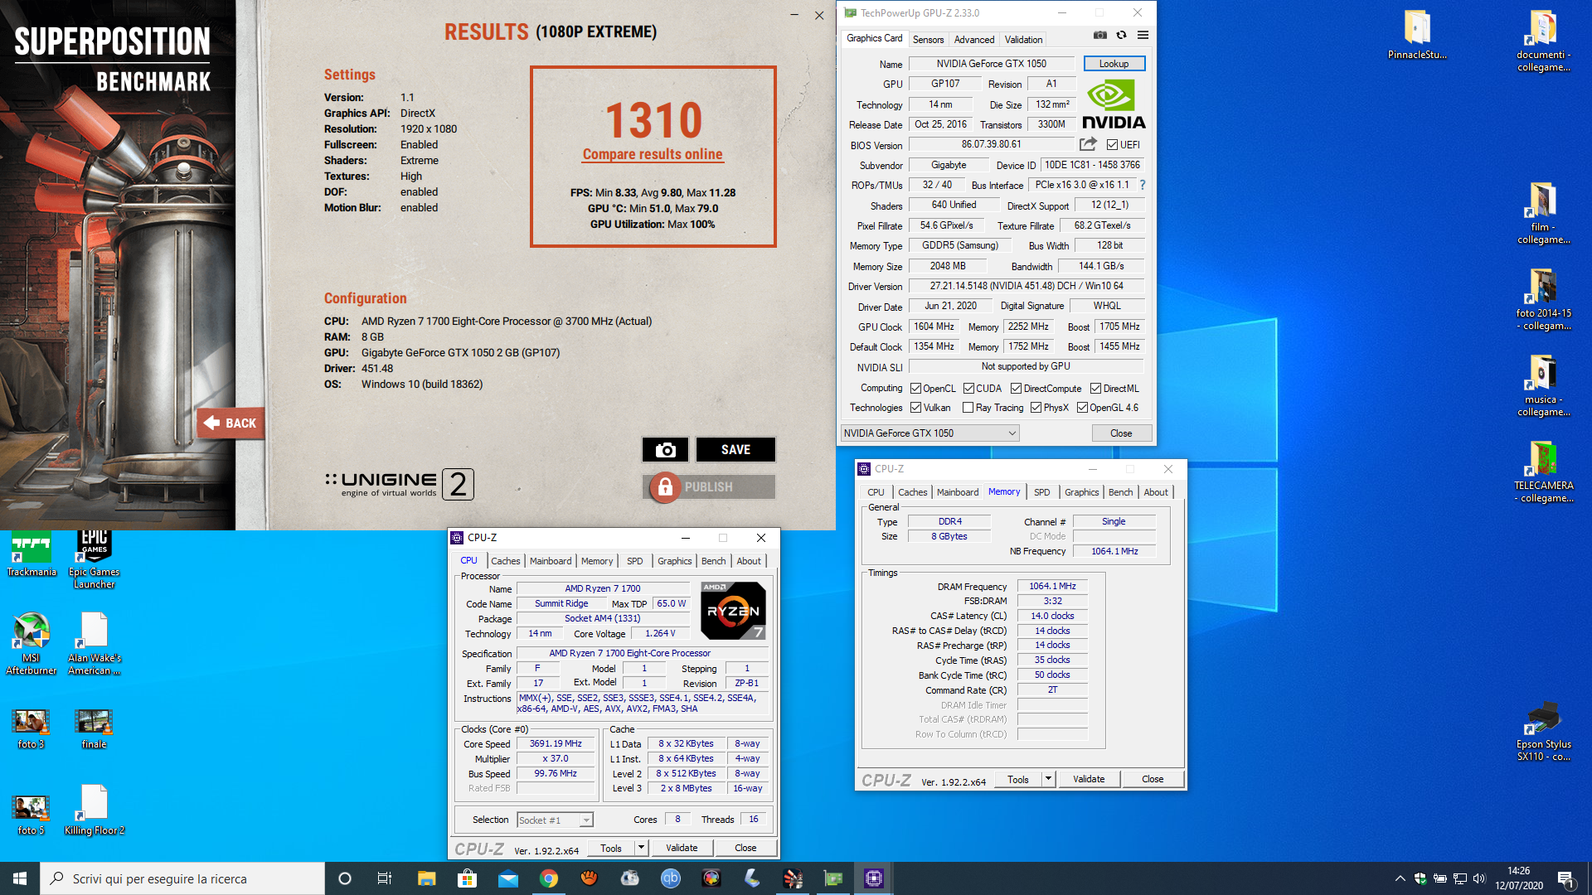The height and width of the screenshot is (895, 1592).
Task: Click the Lookup button in GPU-Z
Action: click(x=1114, y=64)
